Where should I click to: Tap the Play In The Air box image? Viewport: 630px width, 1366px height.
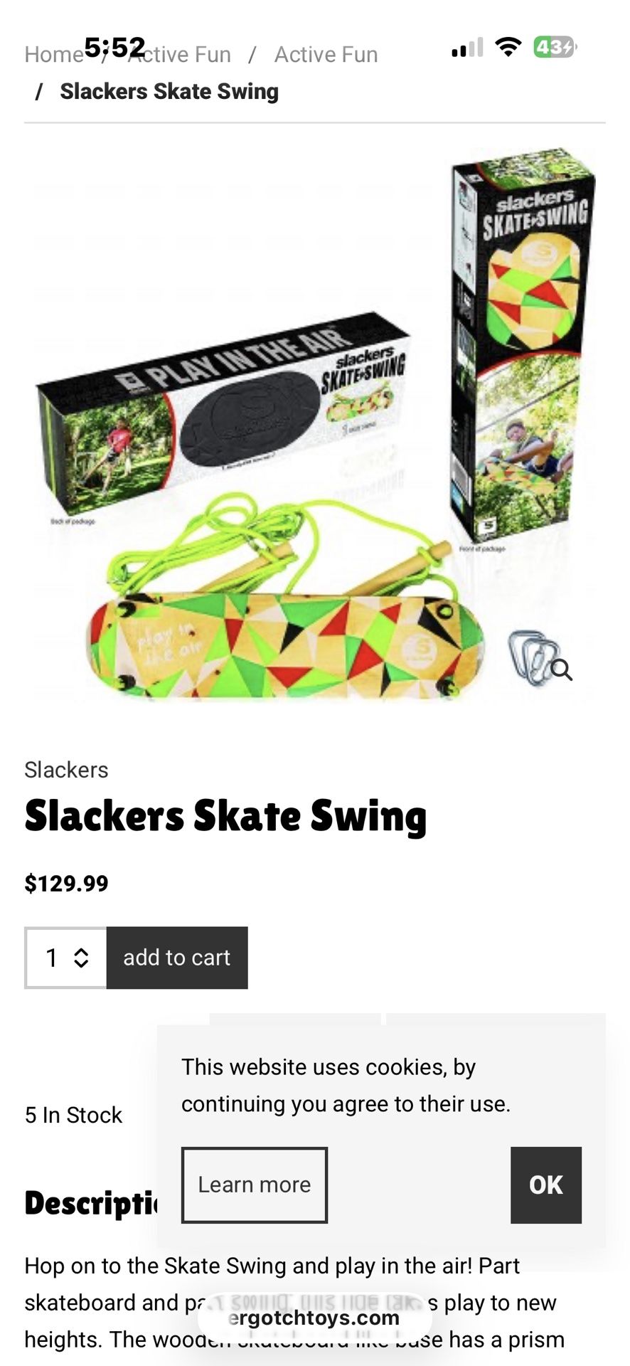(x=223, y=413)
